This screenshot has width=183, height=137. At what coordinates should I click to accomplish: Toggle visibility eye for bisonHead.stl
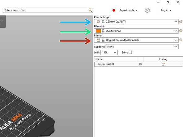pyautogui.click(x=140, y=64)
